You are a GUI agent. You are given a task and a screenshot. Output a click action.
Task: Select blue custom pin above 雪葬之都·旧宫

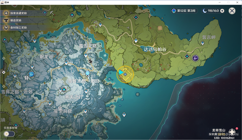tap(87, 73)
